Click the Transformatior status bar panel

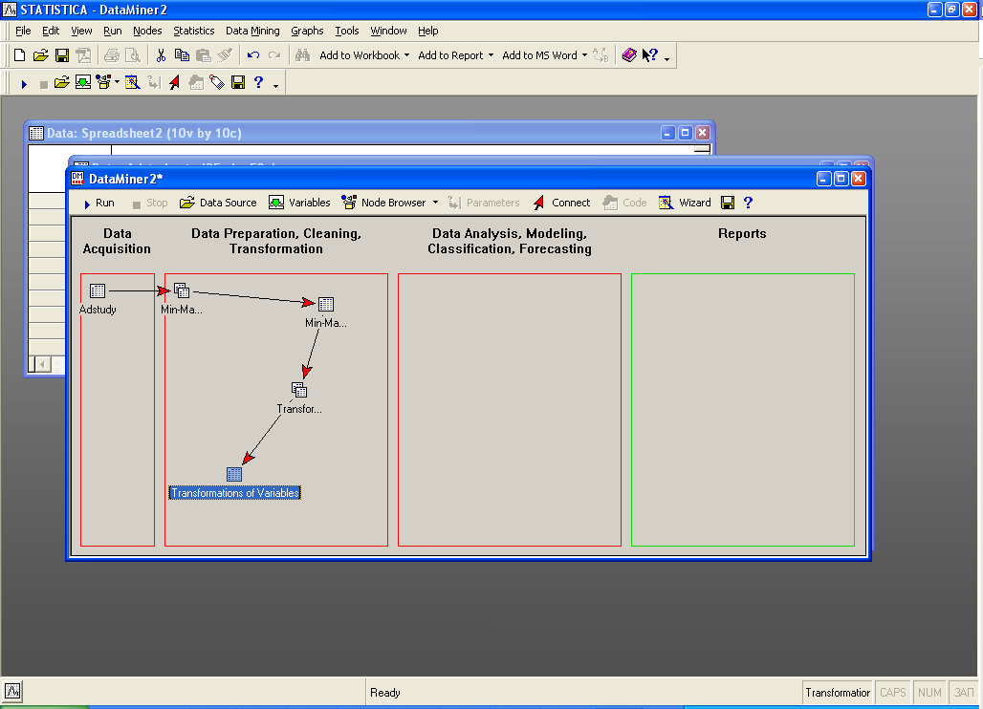838,693
